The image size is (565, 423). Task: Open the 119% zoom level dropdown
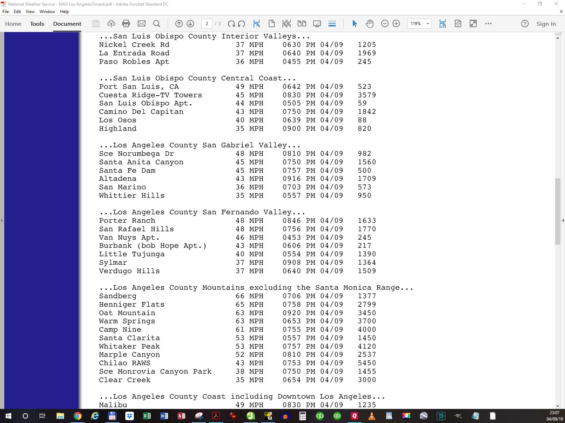coord(428,24)
